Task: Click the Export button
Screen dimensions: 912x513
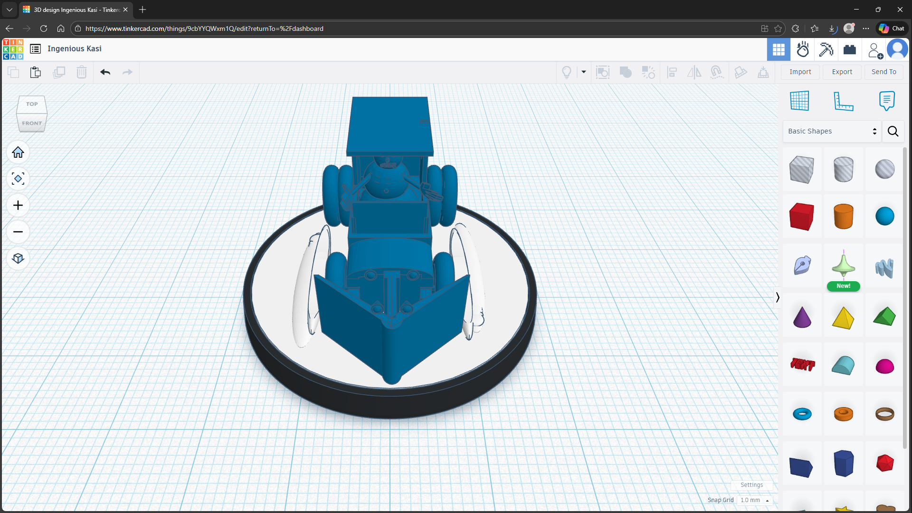Action: pos(842,72)
